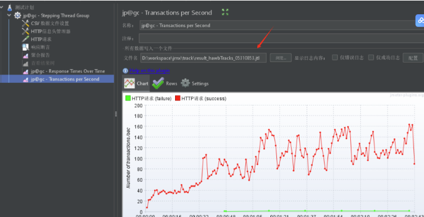Click the green failure legend swatch
424x217 pixels.
point(128,98)
